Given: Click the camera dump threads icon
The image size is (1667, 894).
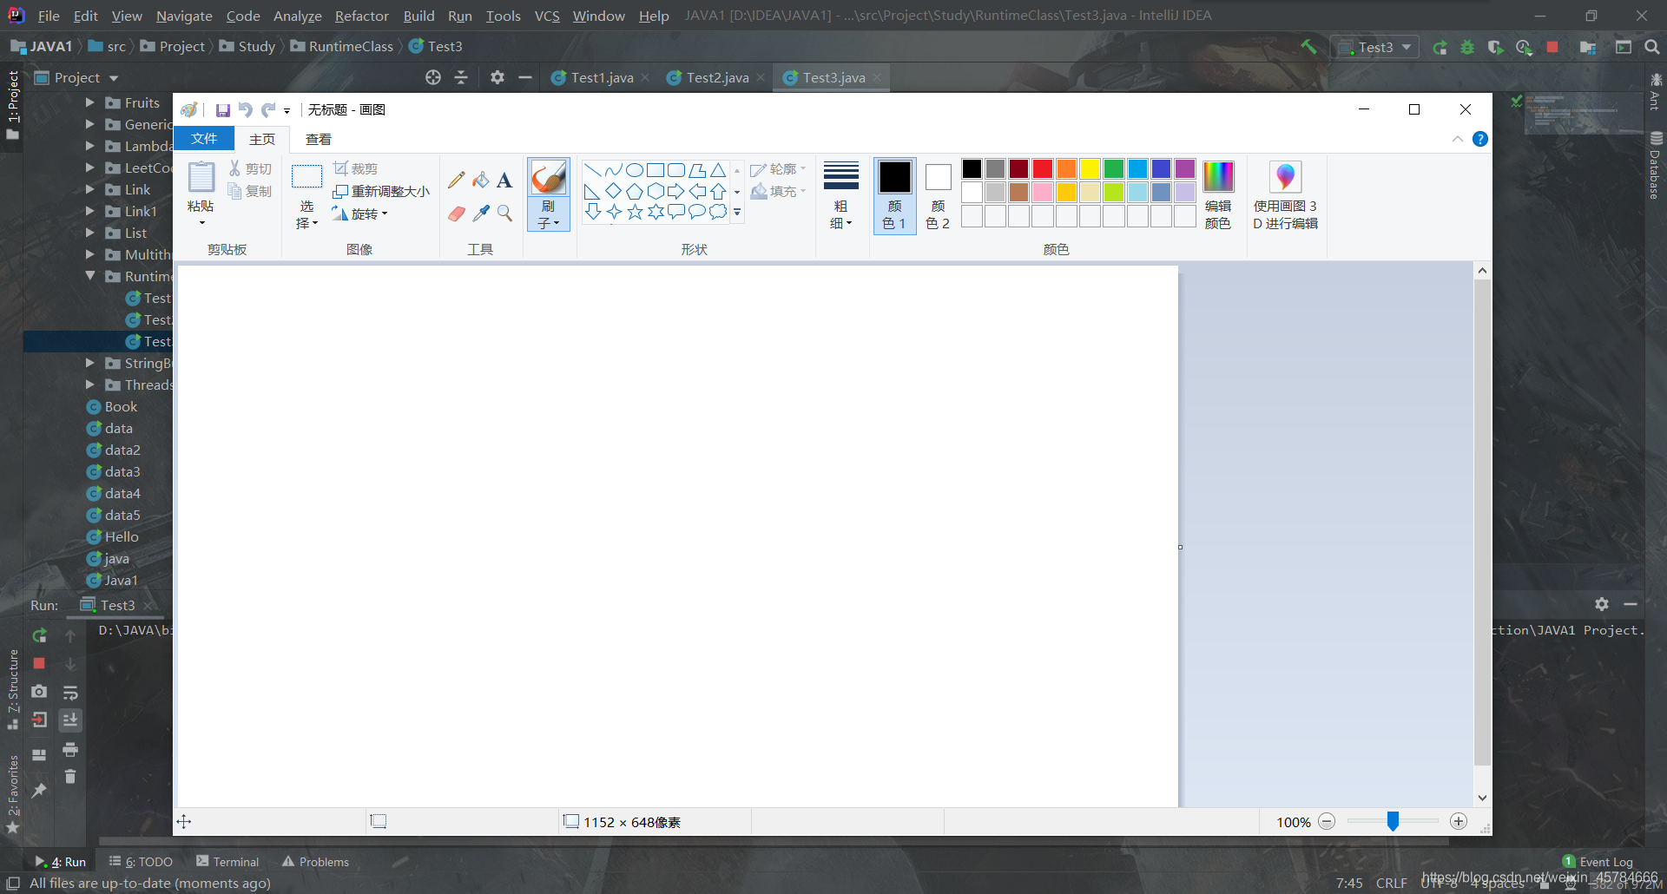Looking at the screenshot, I should coord(39,692).
